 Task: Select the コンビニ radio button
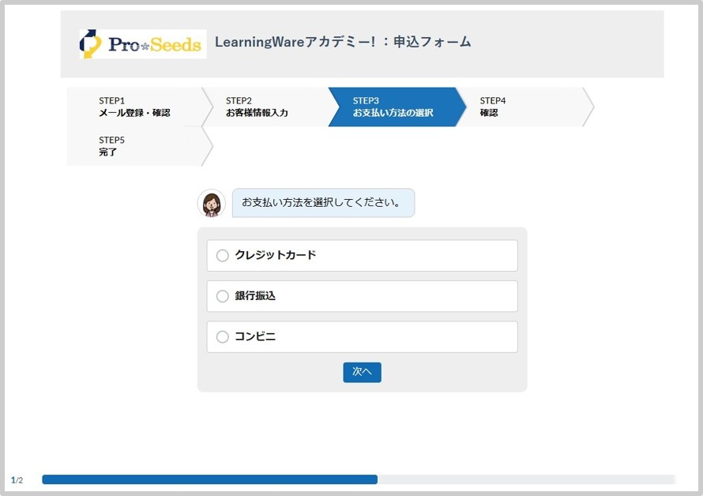pos(223,337)
